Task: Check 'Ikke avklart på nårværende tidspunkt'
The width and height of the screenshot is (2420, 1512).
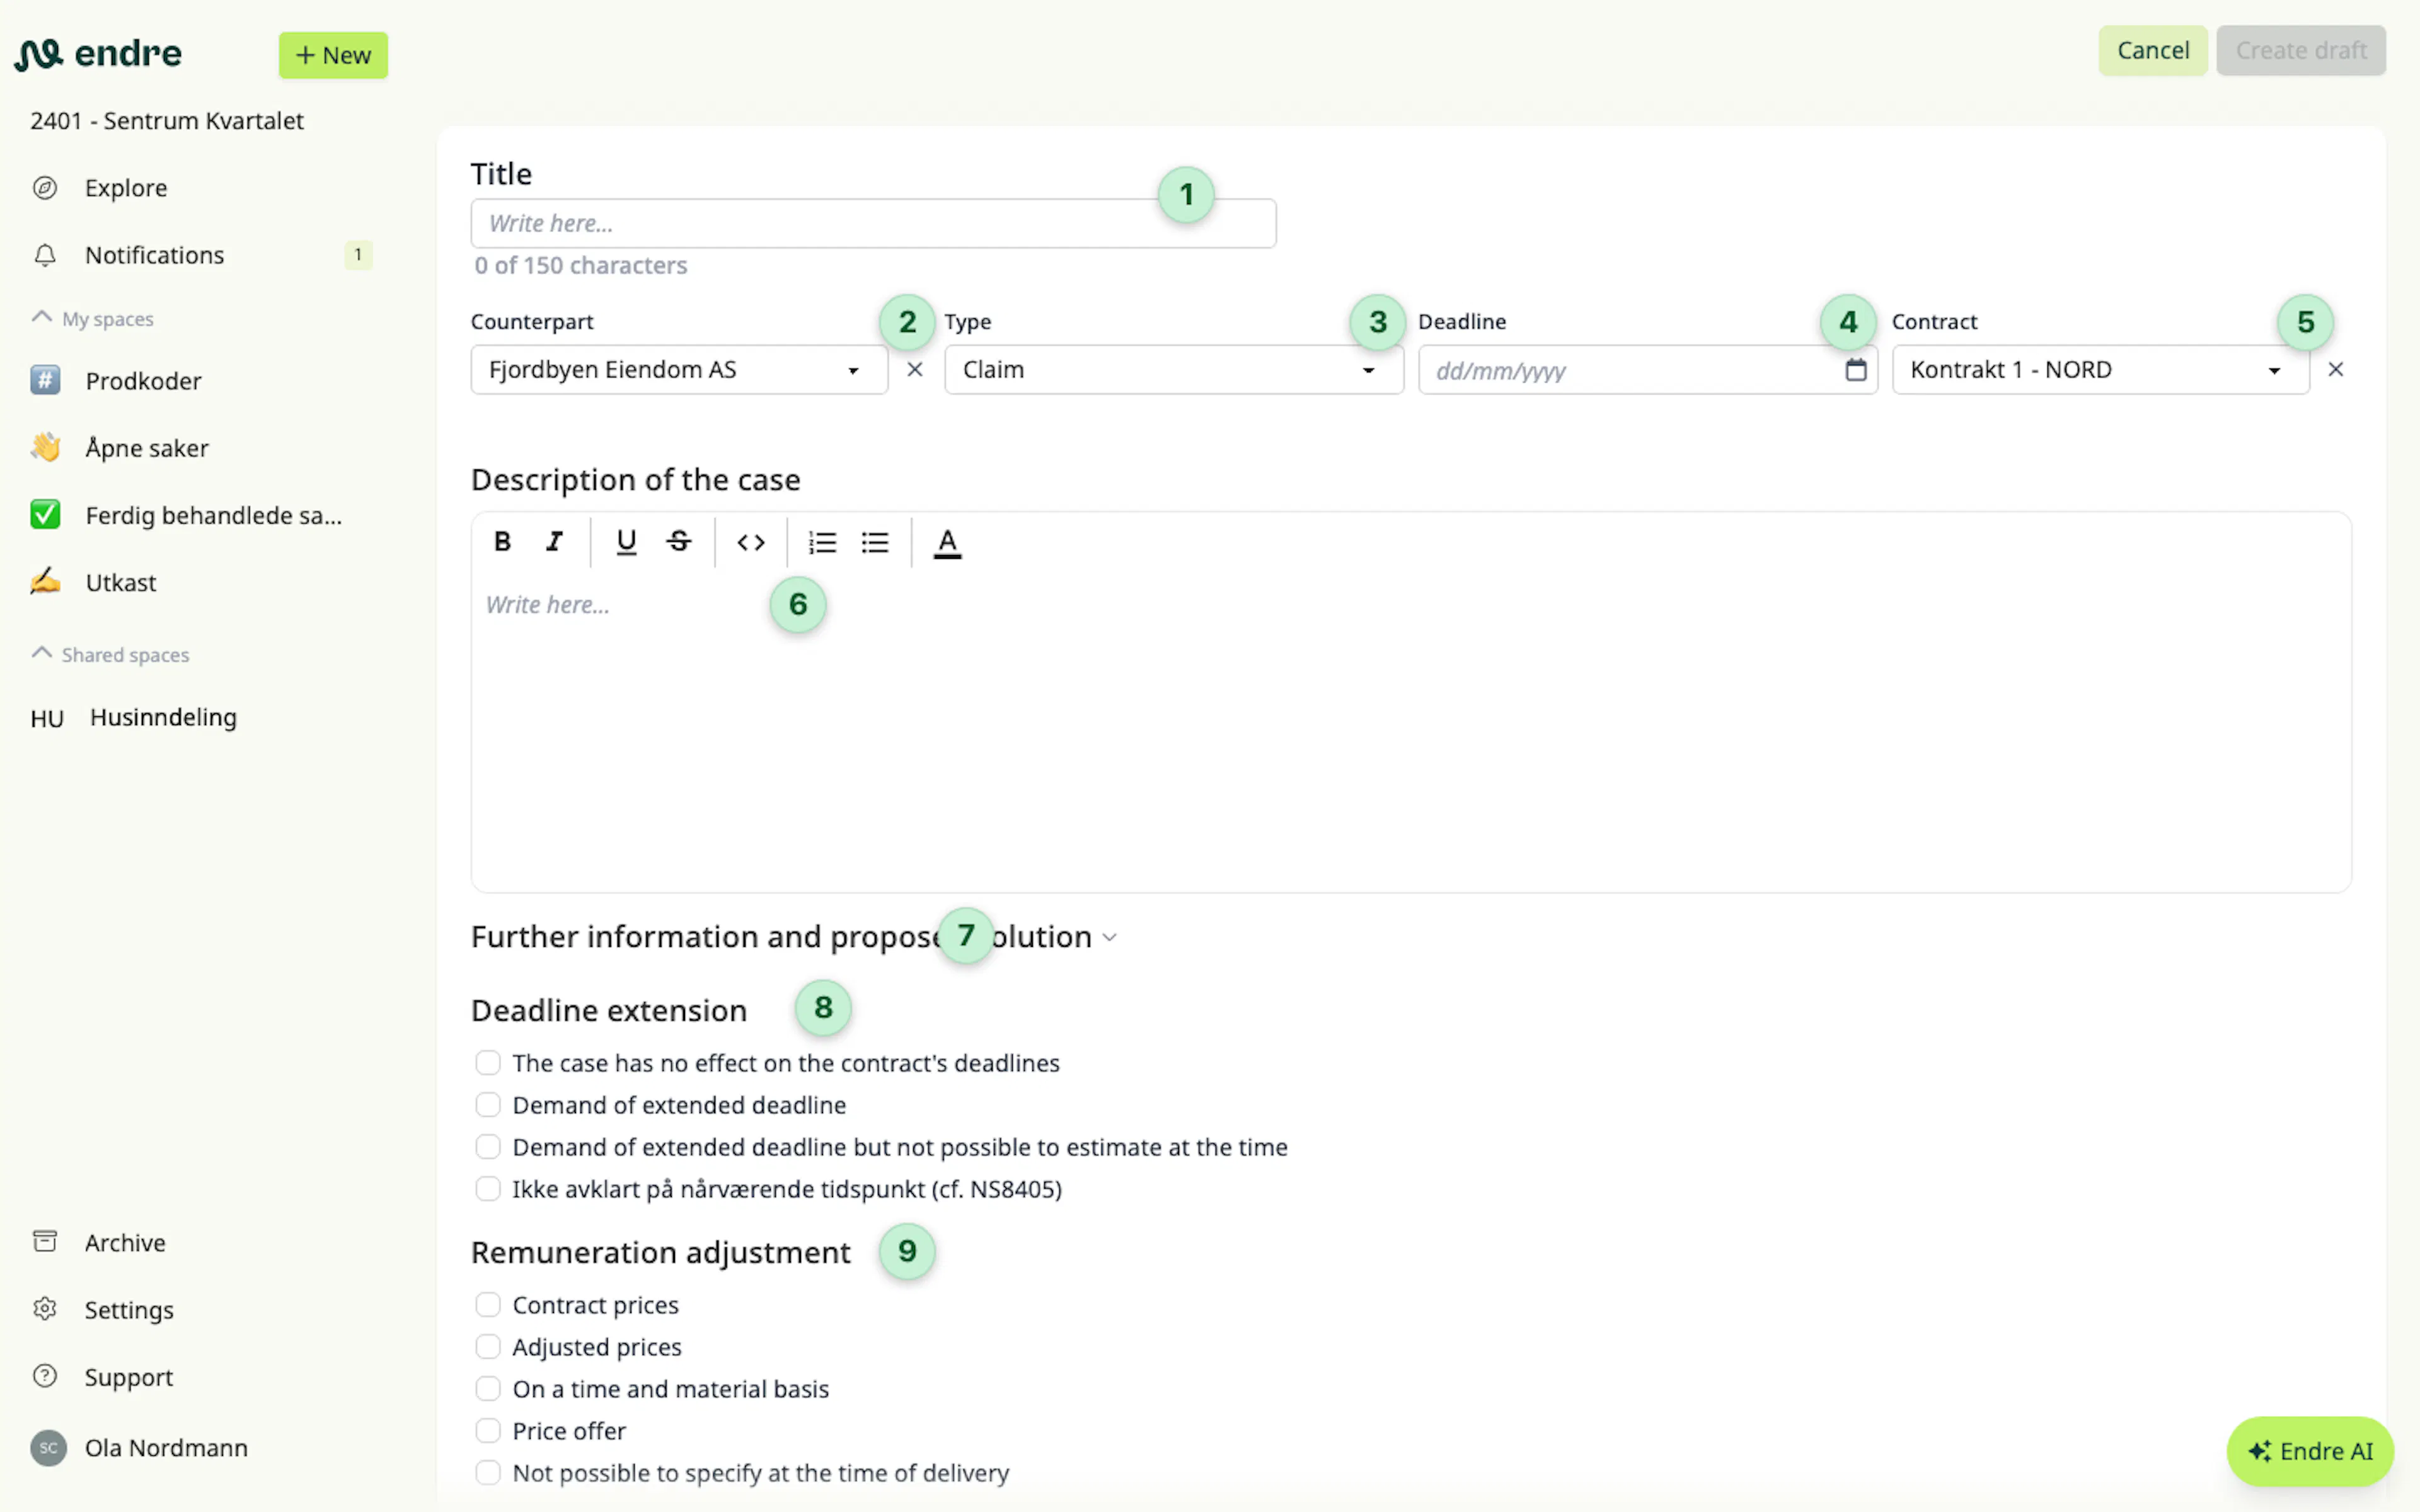Action: pyautogui.click(x=488, y=1188)
